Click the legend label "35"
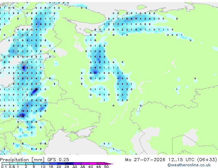Image resolution: width=218 pixels, height=168 pixels. pos(83,167)
